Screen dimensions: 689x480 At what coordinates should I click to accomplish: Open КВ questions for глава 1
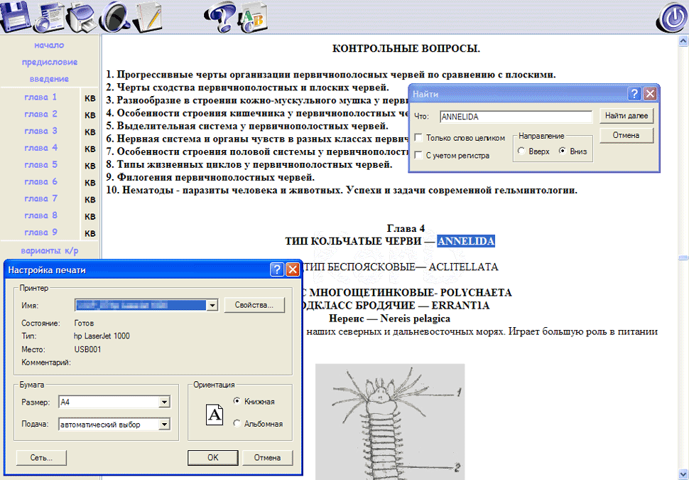tap(90, 98)
